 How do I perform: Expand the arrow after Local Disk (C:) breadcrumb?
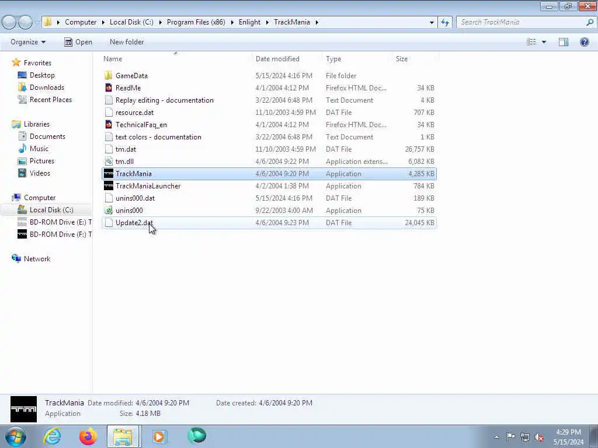coord(160,22)
